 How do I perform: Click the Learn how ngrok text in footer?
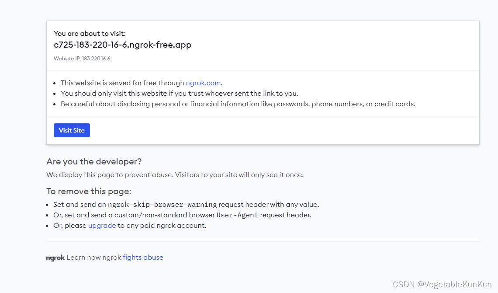point(94,258)
